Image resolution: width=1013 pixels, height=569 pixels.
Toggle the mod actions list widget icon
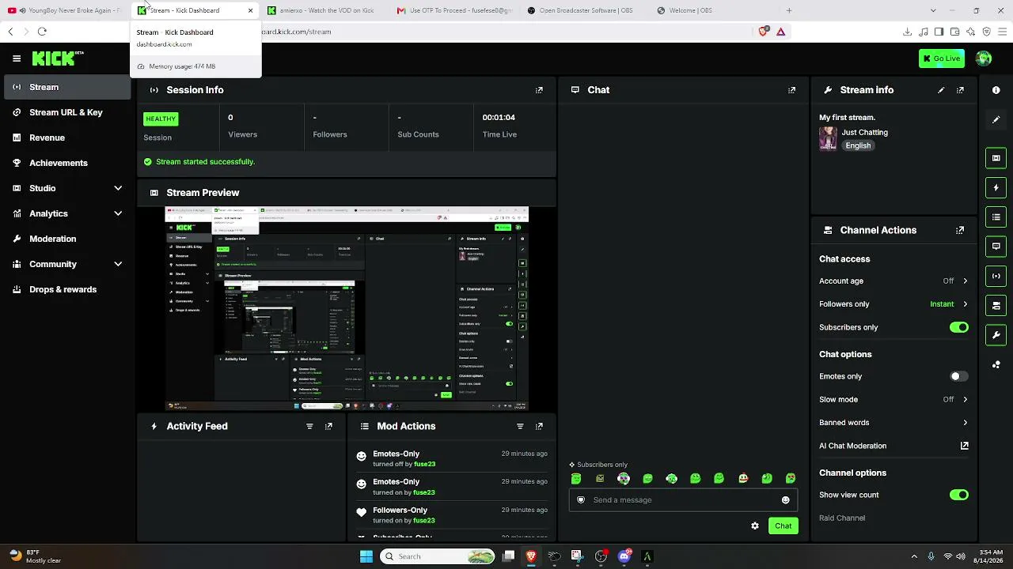tap(996, 217)
